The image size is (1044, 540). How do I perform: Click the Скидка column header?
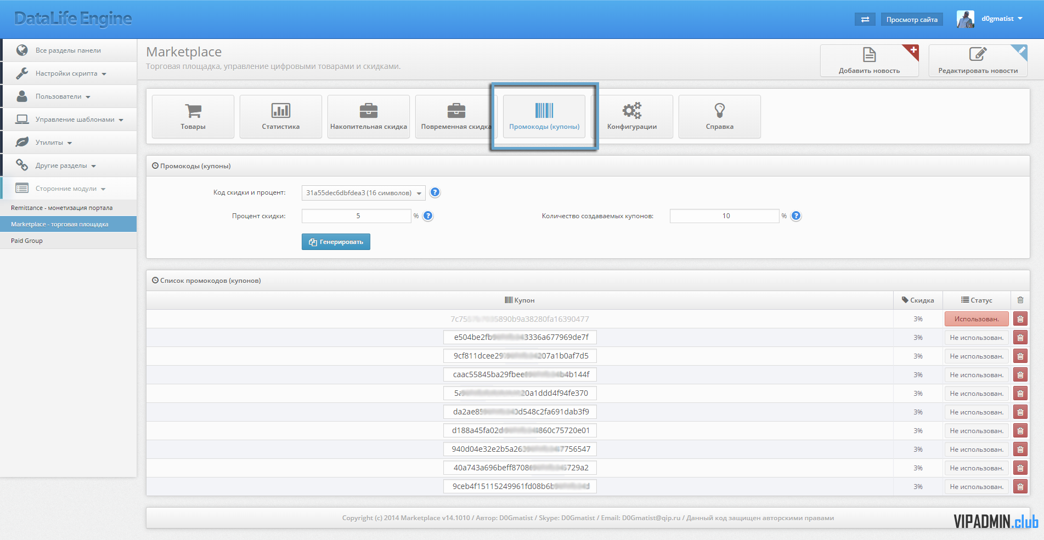[x=918, y=300]
